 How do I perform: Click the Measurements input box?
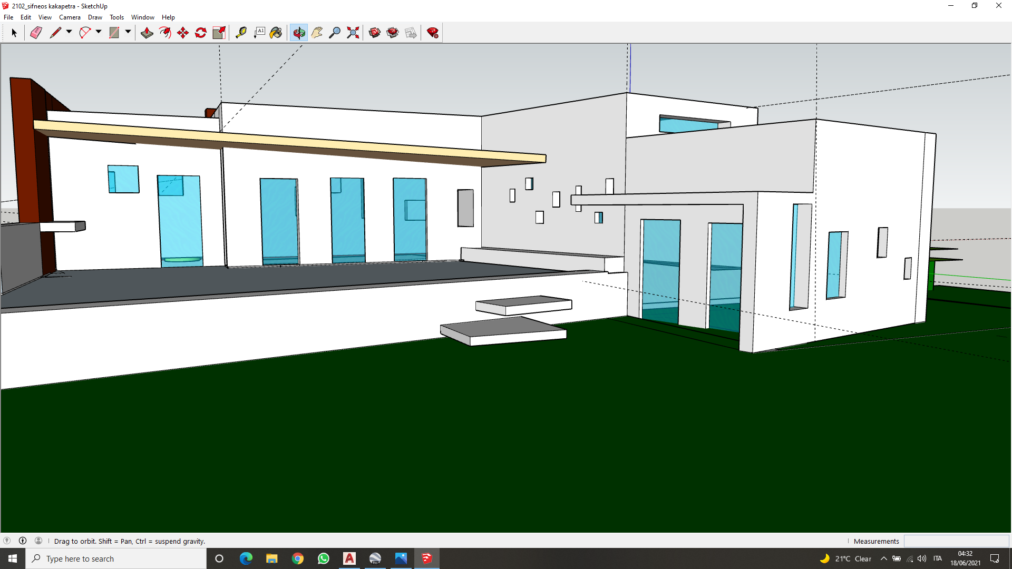coord(956,541)
